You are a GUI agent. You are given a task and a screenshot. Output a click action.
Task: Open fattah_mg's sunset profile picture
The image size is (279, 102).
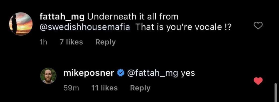[21, 24]
